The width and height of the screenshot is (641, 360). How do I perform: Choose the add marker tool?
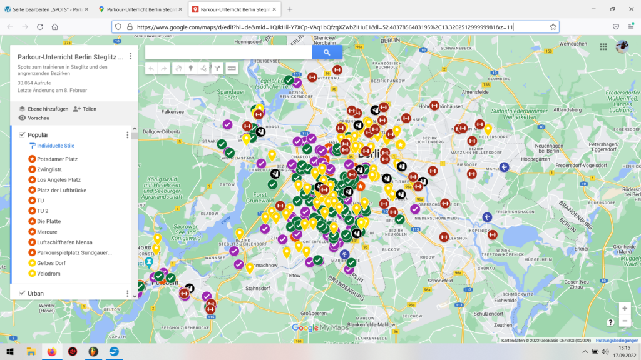(191, 68)
